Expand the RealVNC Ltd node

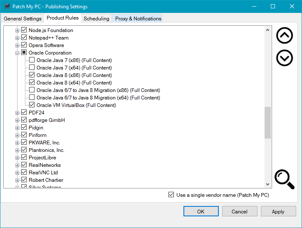pyautogui.click(x=17, y=173)
